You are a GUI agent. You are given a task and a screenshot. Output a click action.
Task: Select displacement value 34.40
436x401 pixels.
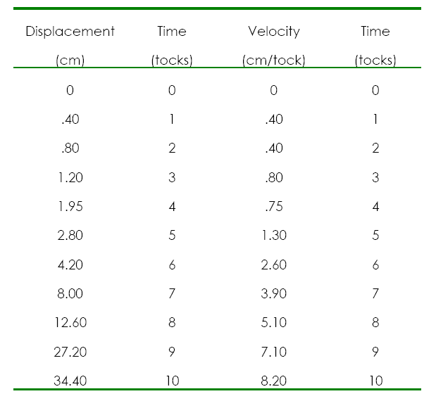point(70,381)
